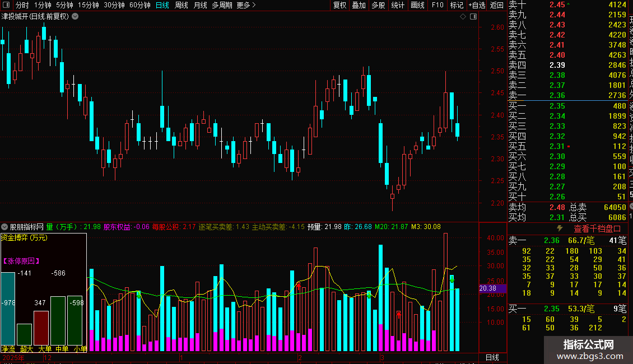Image resolution: width=633 pixels, height=364 pixels.
Task: Click the lightning bolt icon
Action: (x=560, y=228)
